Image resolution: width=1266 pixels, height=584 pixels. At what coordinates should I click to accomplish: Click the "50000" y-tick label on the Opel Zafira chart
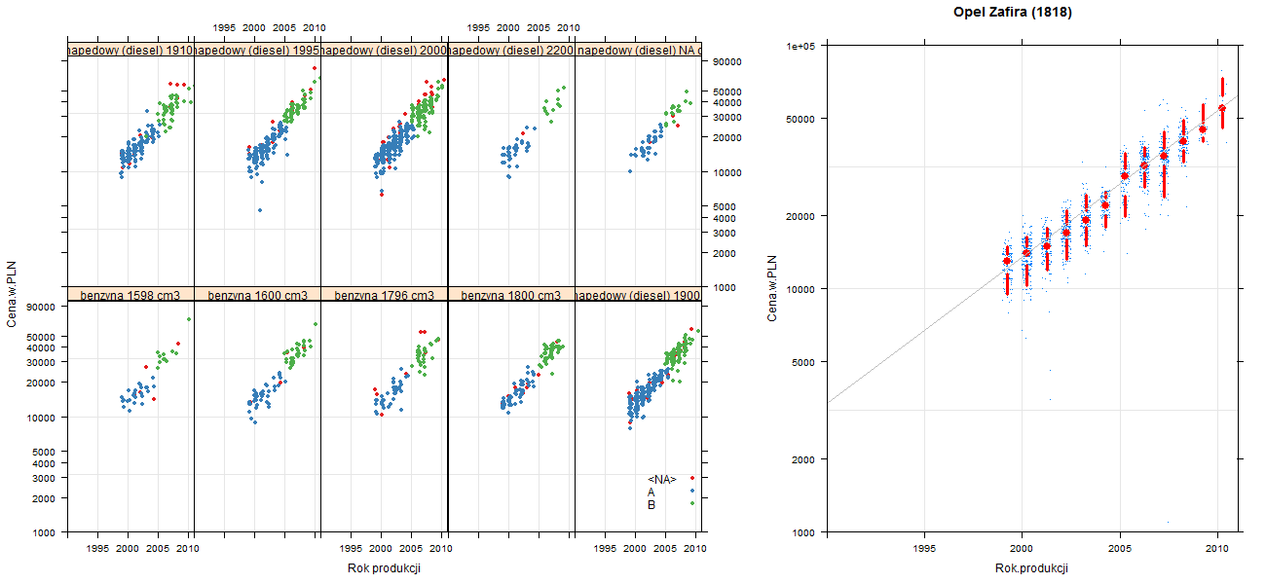tap(801, 118)
